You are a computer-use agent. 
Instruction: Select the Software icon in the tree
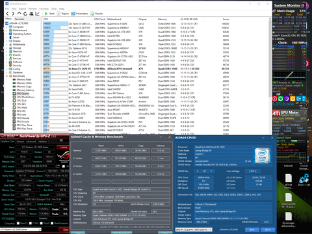tap(10, 62)
